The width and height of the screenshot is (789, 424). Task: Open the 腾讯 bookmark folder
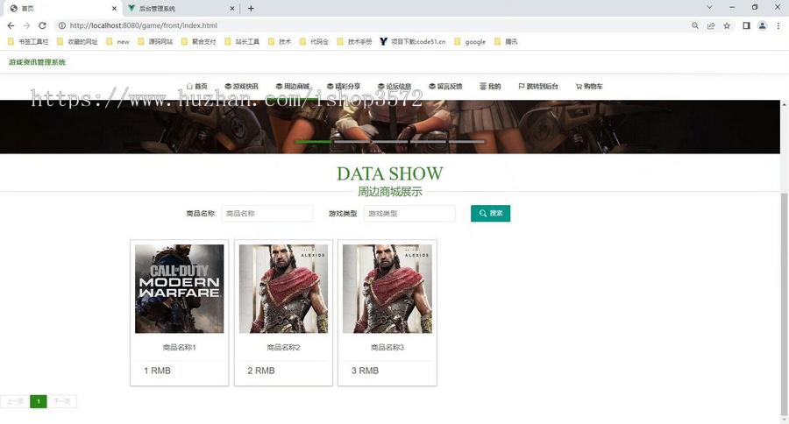point(506,42)
